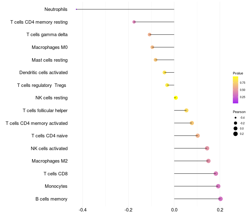
Task: Select the yellow NK cells resting dot
Action: 176,98
